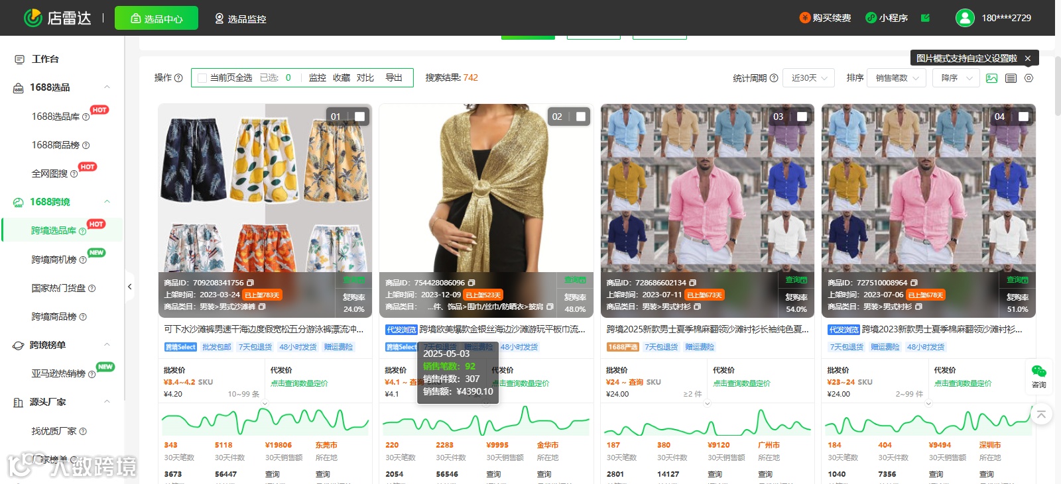Copy category 男装>男式沙滩裤 on card 01
1061x484 pixels.
(262, 307)
